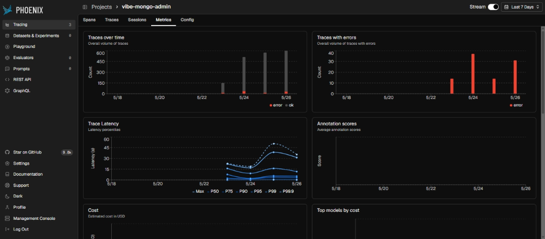Open the Projects breadcrumb link
The height and width of the screenshot is (239, 545).
click(102, 7)
